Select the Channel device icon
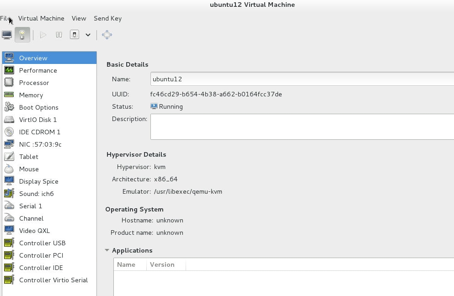Screen dimensions: 454x296 tap(9, 218)
